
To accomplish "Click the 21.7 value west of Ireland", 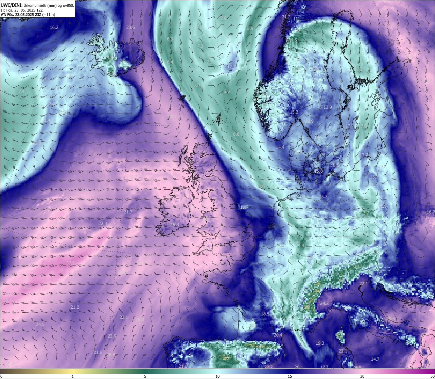I will (x=128, y=212).
